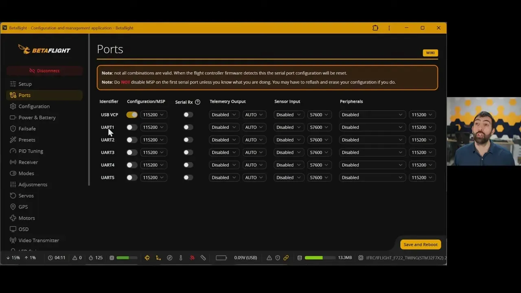The width and height of the screenshot is (521, 293).
Task: Enable UART3 Configuration/MSP switch
Action: [x=132, y=153]
